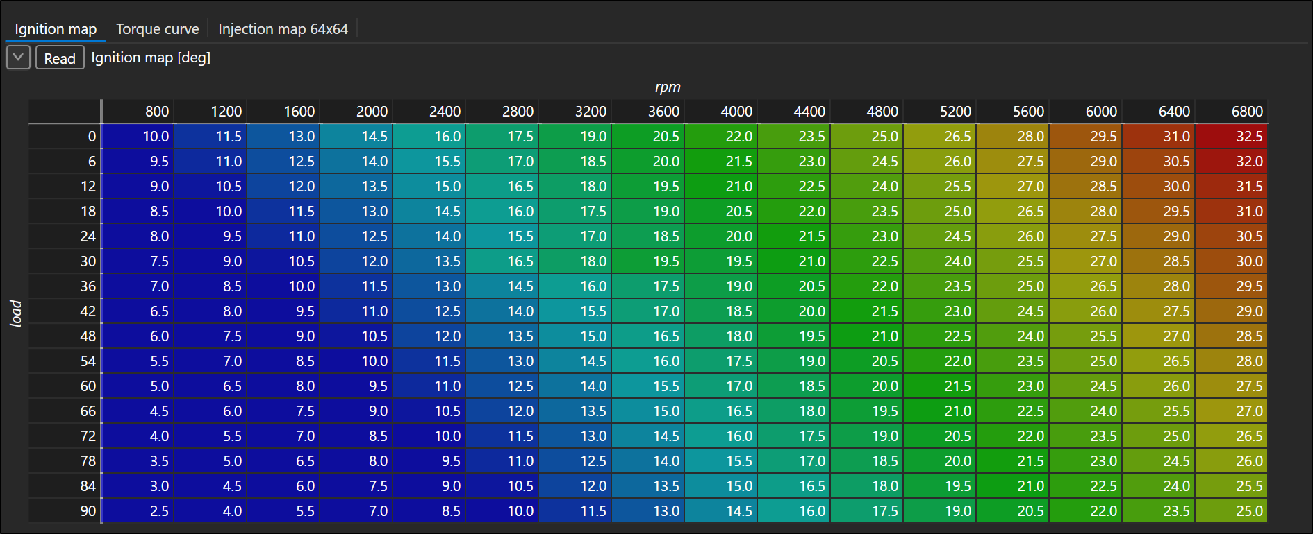Open the Injection map 64x64 tab
Viewport: 1313px width, 534px height.
tap(283, 29)
